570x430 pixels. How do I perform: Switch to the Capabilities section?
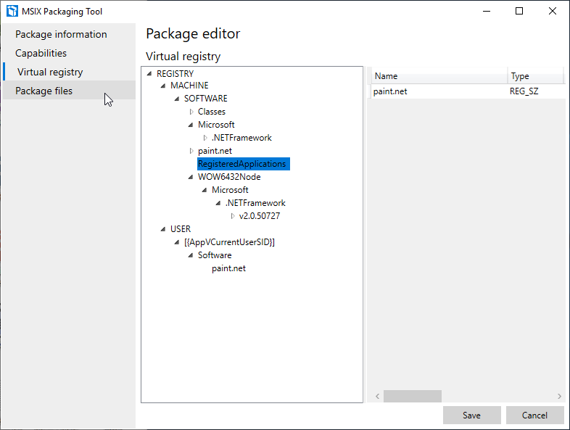point(41,53)
